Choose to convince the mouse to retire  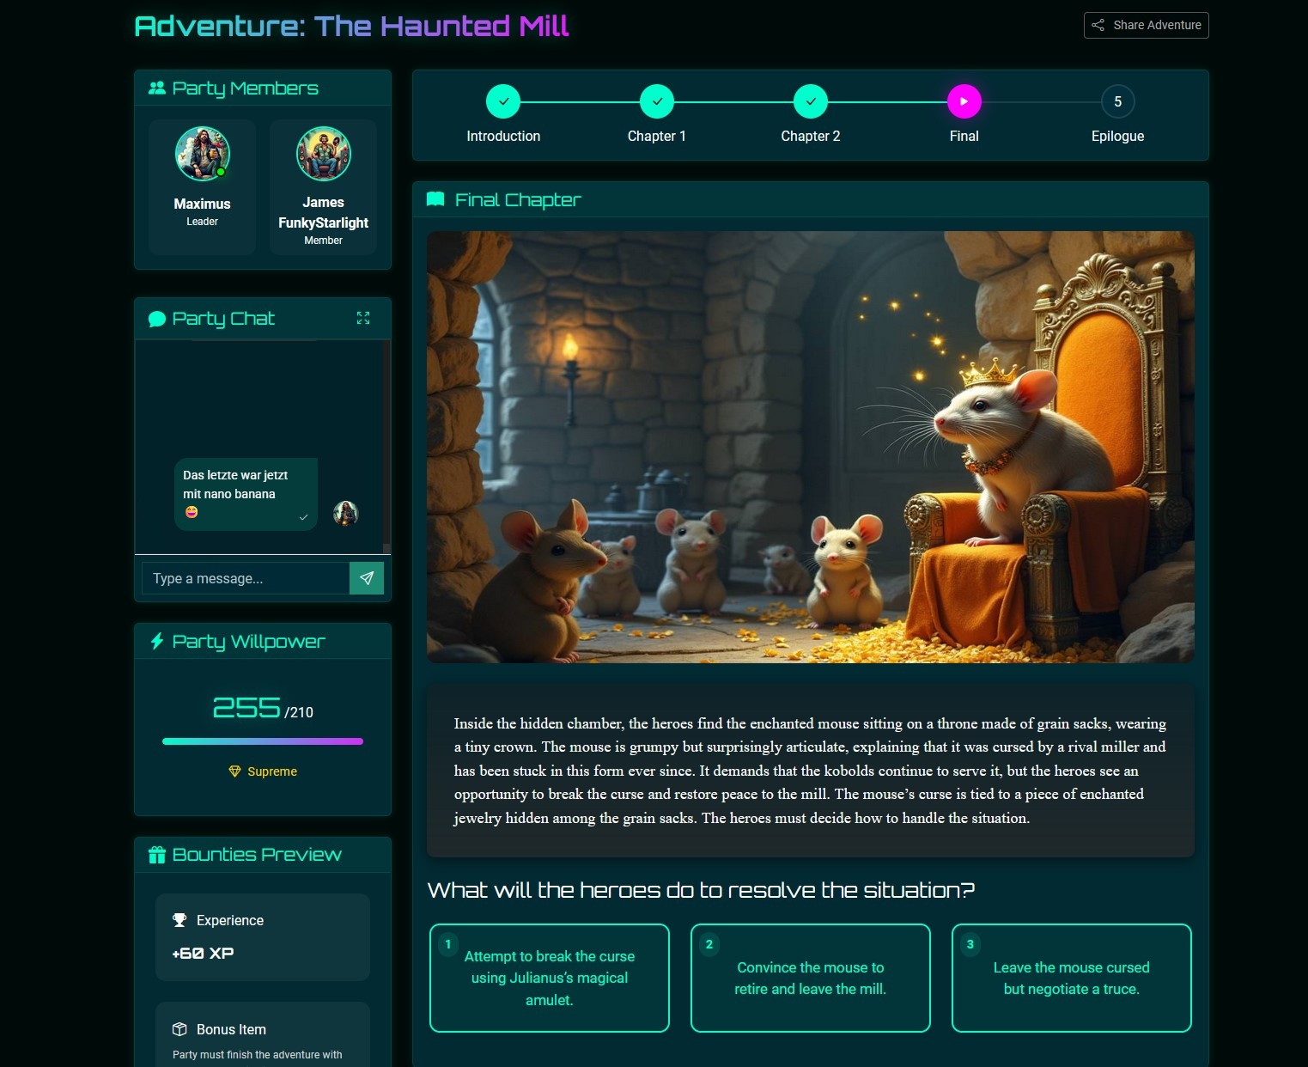click(x=810, y=978)
